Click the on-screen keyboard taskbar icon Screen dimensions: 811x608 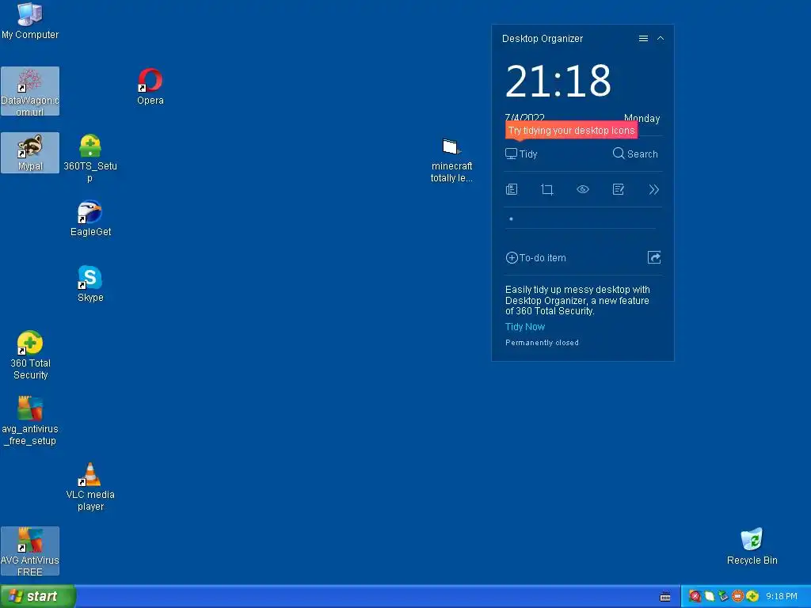point(665,597)
